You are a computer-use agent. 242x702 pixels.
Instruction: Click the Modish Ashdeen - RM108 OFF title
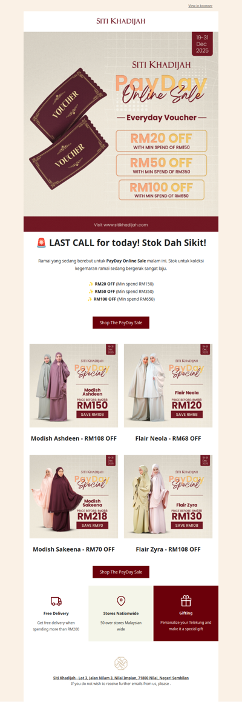click(74, 438)
